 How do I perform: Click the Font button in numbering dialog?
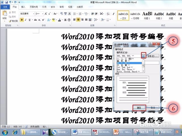[152, 56]
